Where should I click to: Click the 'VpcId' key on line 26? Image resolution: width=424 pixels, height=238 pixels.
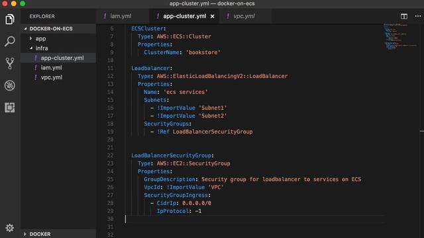[x=152, y=187]
